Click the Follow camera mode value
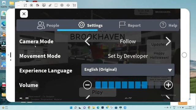The width and height of the screenshot is (196, 110). coord(128,42)
